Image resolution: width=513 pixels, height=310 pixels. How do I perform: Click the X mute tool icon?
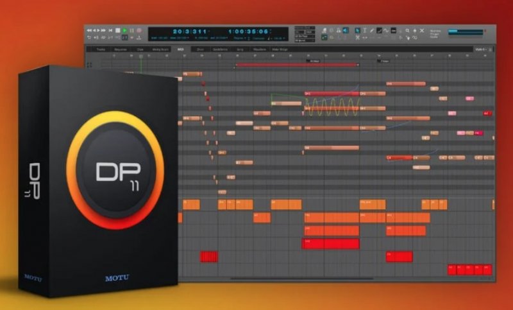(421, 30)
